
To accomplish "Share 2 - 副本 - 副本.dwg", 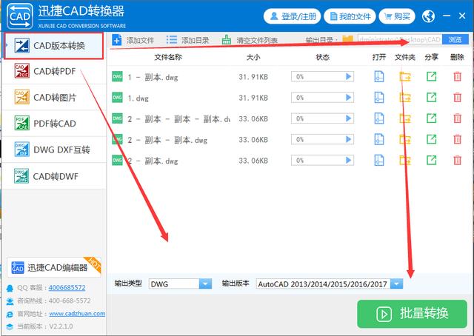I will 431,139.
